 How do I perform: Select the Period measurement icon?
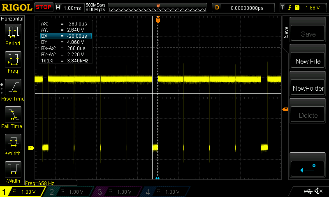pyautogui.click(x=13, y=34)
